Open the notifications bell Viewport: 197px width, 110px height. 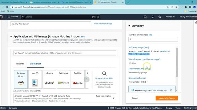point(152,17)
